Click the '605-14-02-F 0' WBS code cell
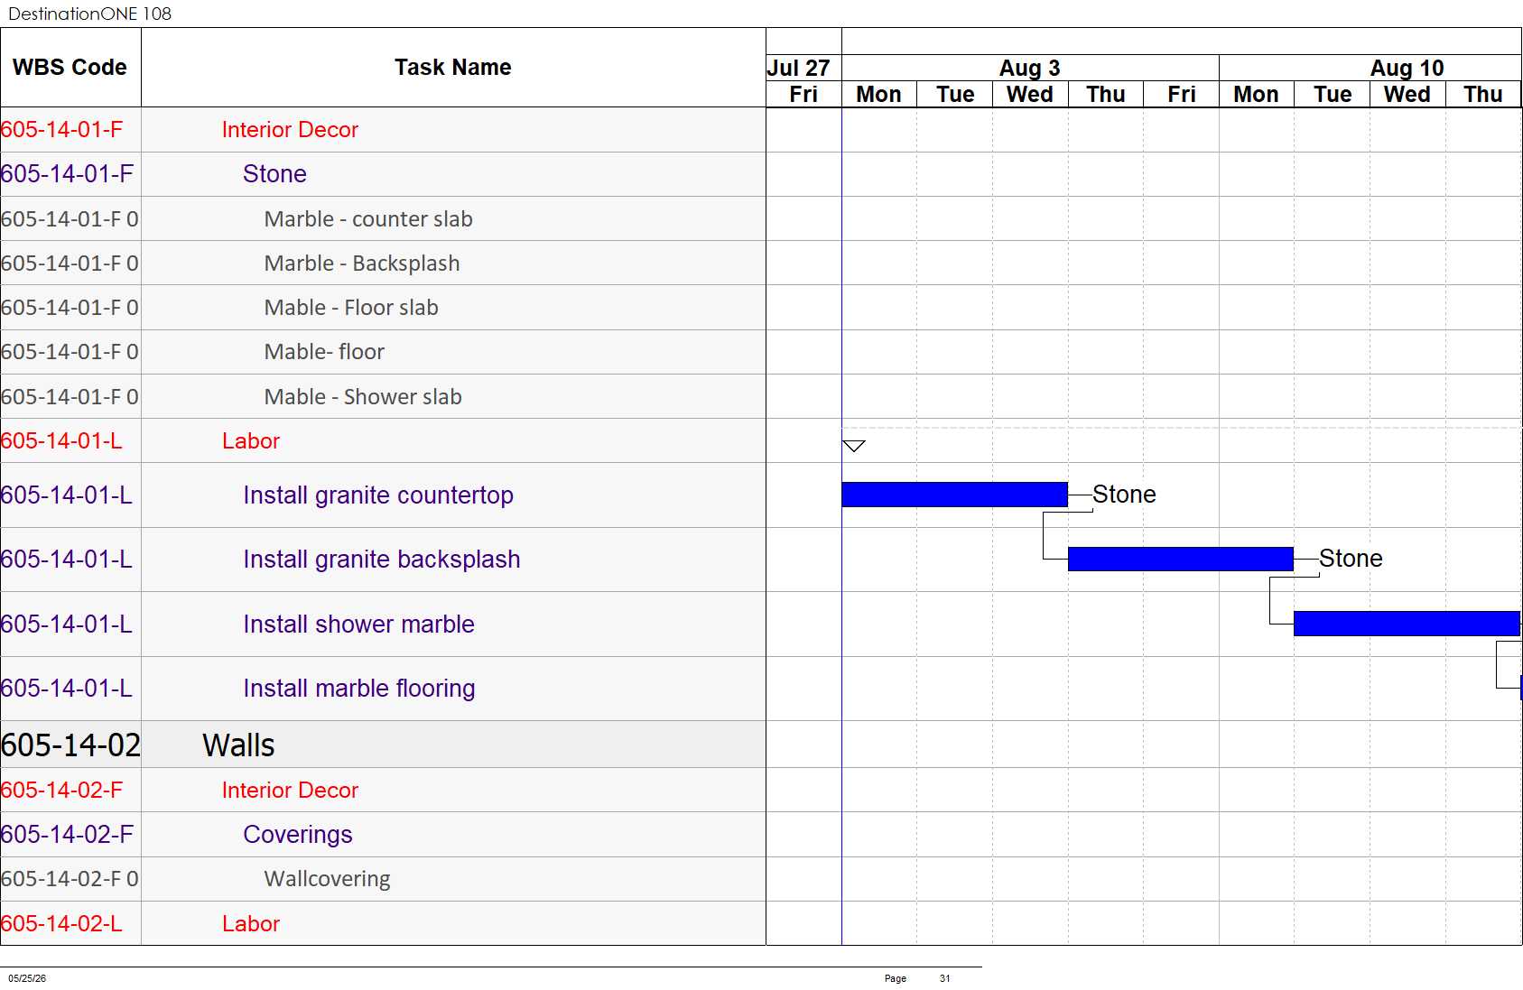Image resolution: width=1523 pixels, height=990 pixels. click(70, 879)
